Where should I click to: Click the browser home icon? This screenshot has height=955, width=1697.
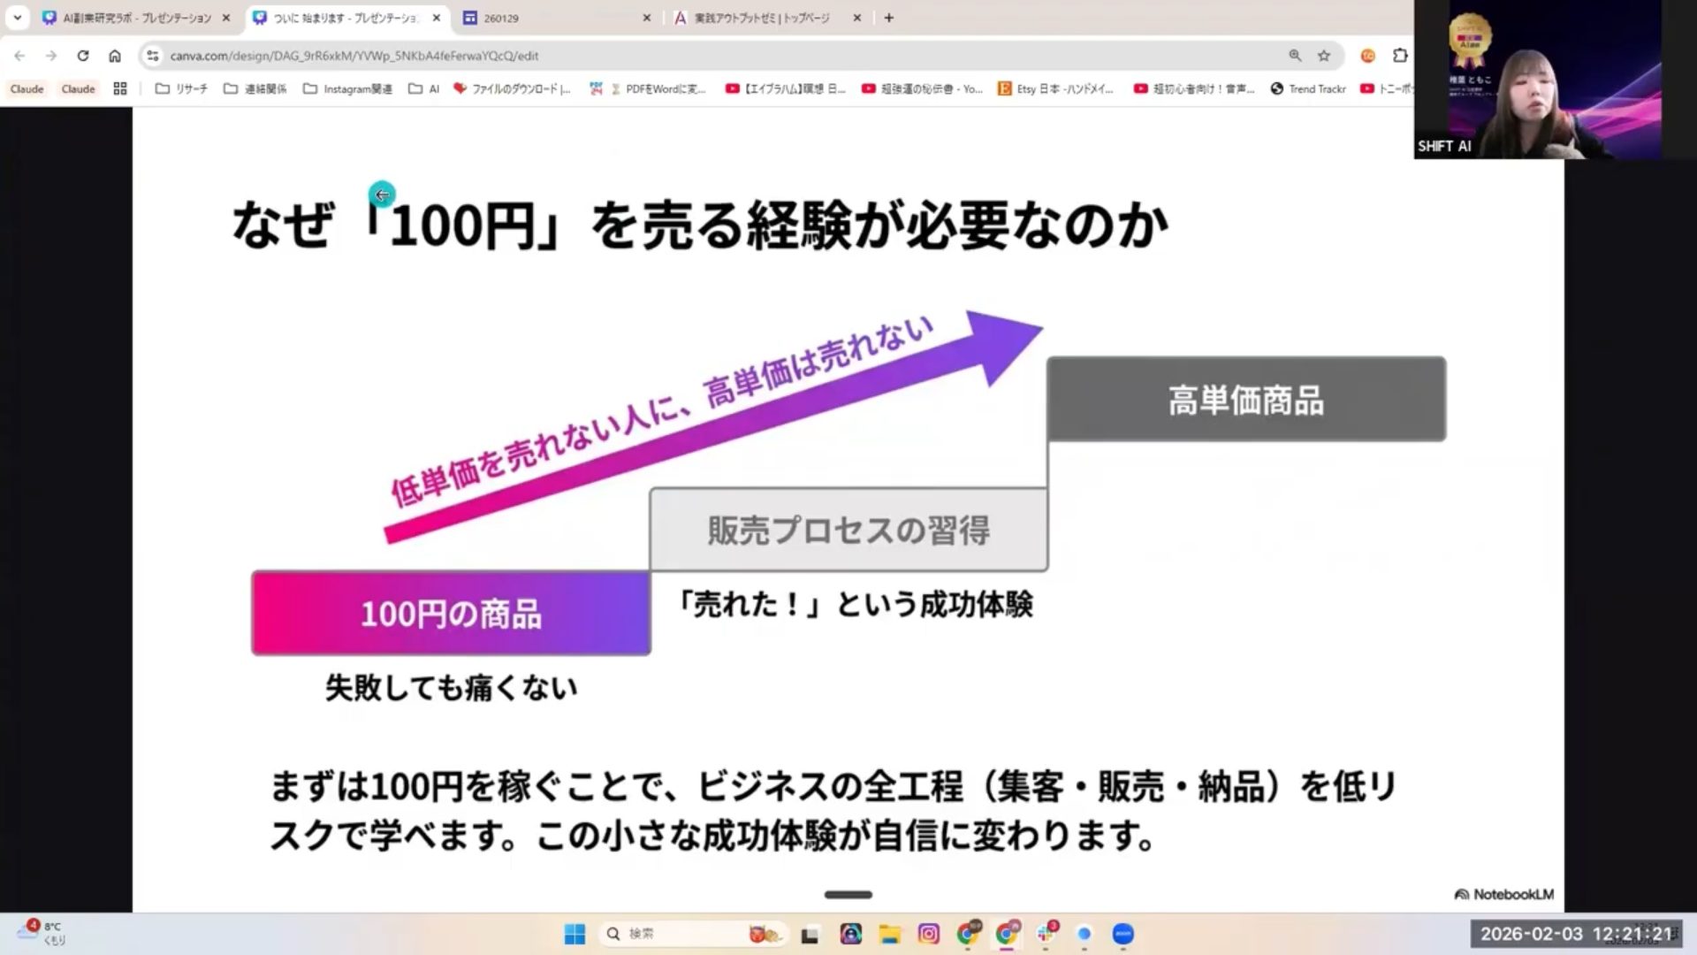[115, 56]
